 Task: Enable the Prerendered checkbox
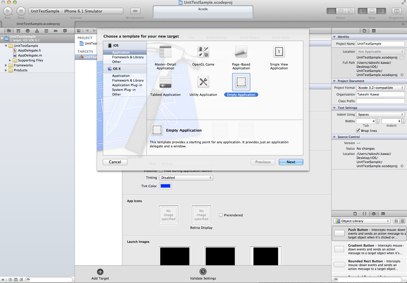221,215
